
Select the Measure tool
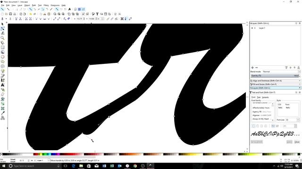coord(2,43)
